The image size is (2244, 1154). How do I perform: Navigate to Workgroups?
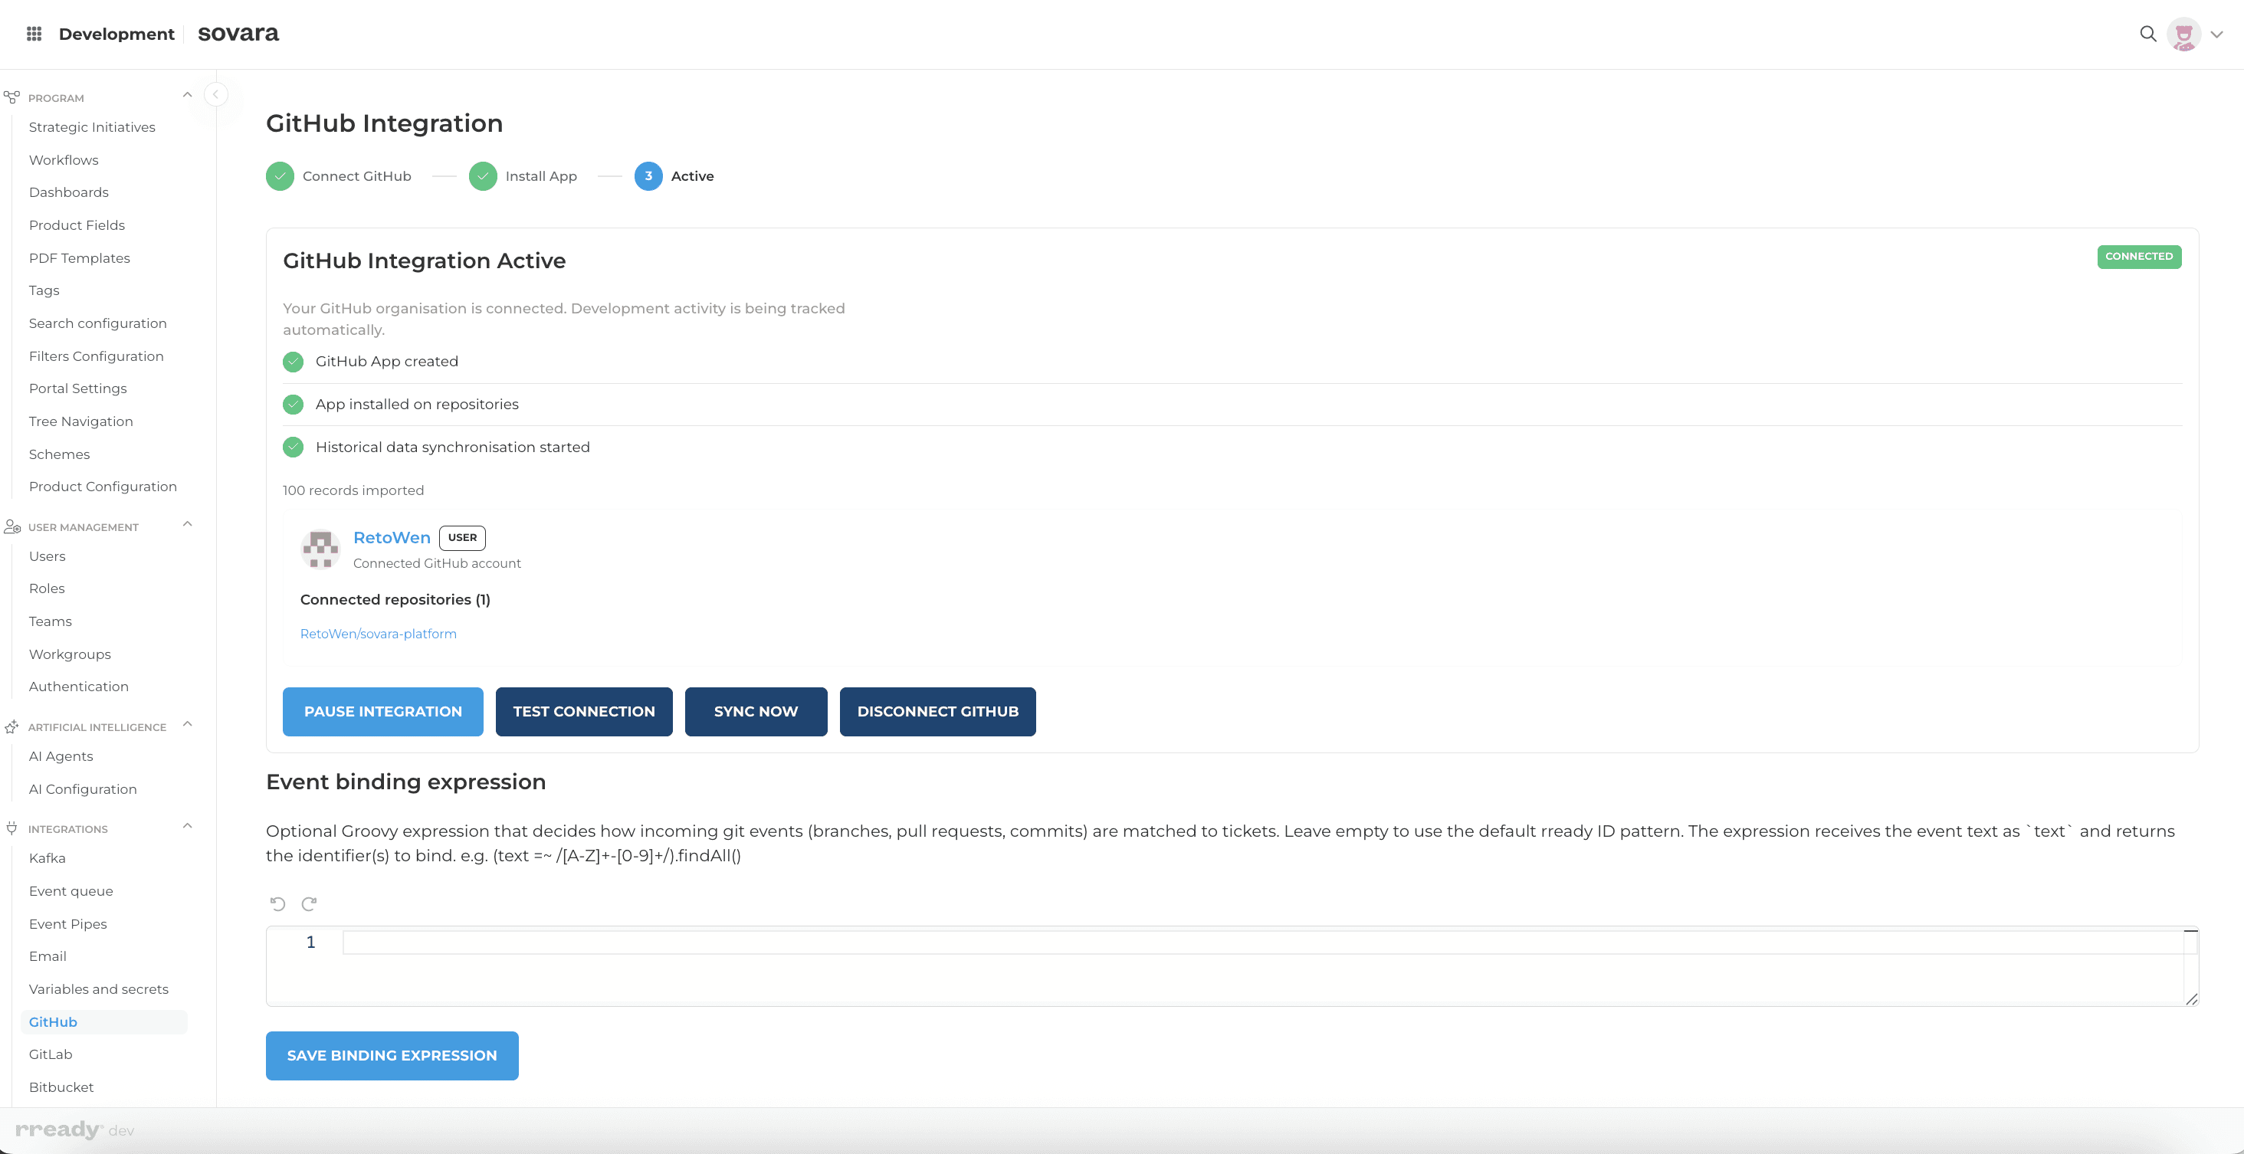[x=70, y=654]
